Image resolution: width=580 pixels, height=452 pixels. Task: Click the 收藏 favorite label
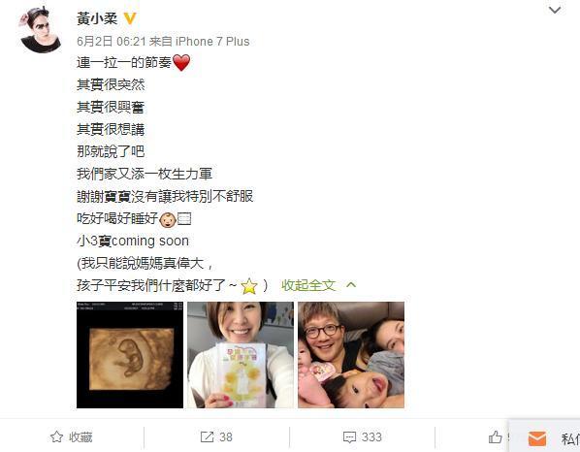[81, 437]
